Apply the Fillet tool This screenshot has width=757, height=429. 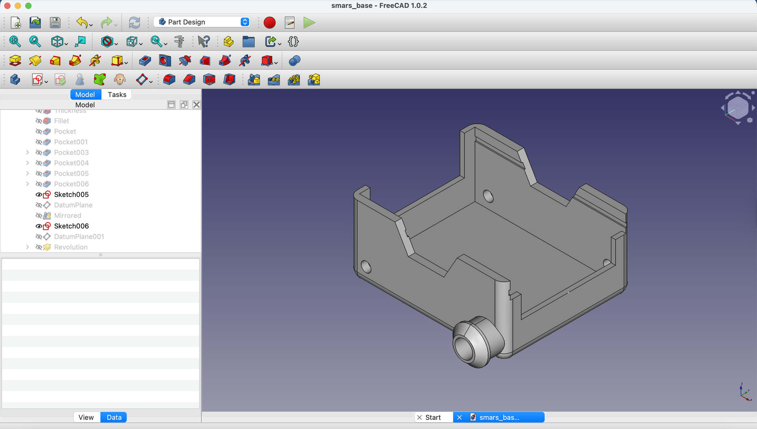click(x=169, y=80)
